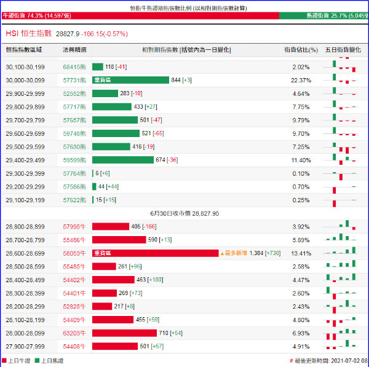Open warrant link 54402牛
This screenshot has height=367, width=369.
(74, 280)
